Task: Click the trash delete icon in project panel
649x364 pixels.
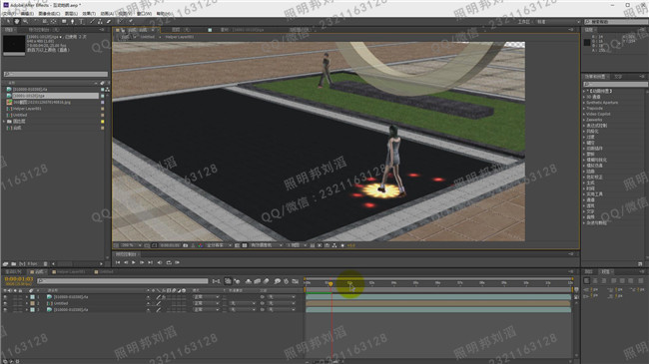Action: pos(46,264)
